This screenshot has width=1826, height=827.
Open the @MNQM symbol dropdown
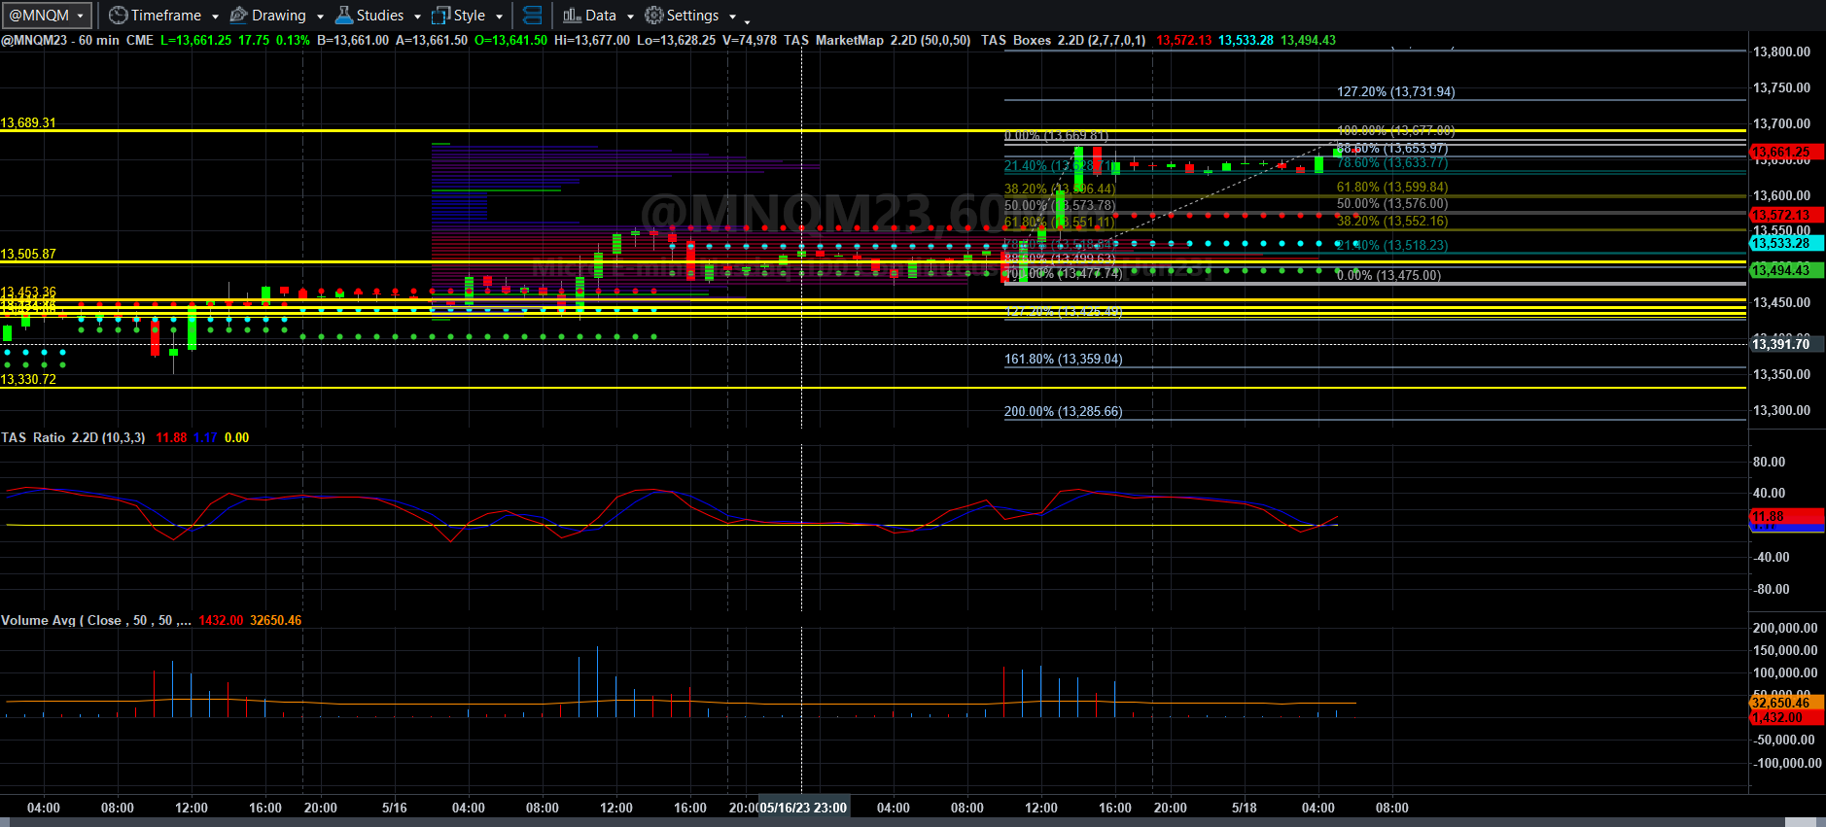[47, 16]
